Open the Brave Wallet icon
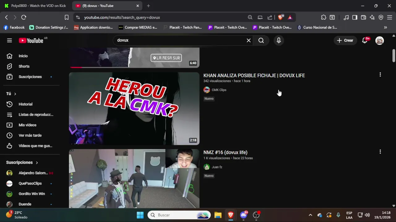This screenshot has width=396, height=222. 364,18
